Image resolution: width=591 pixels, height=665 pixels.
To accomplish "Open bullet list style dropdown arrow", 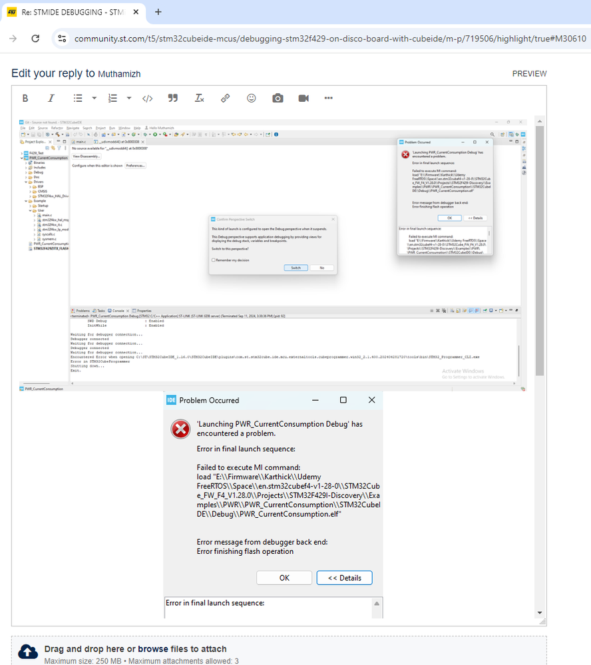I will (94, 99).
